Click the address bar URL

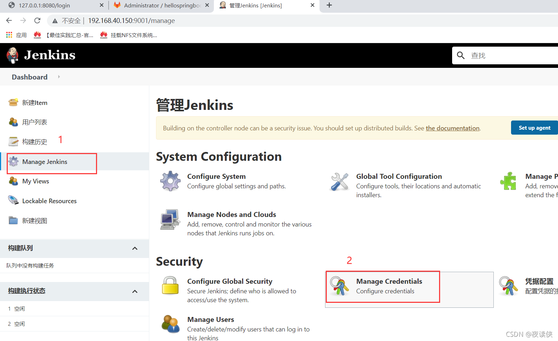[x=131, y=21]
